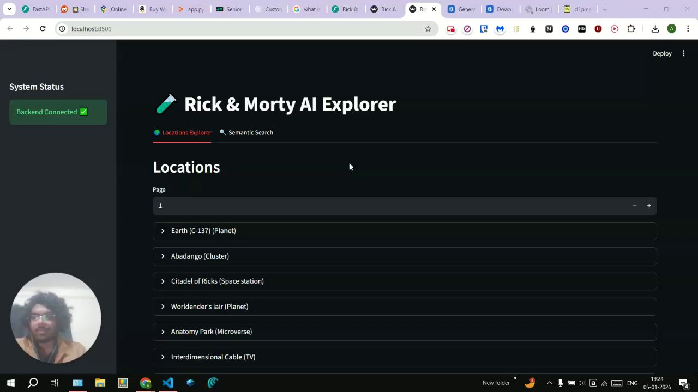Open the Amazon Buy browser tab

pyautogui.click(x=153, y=9)
